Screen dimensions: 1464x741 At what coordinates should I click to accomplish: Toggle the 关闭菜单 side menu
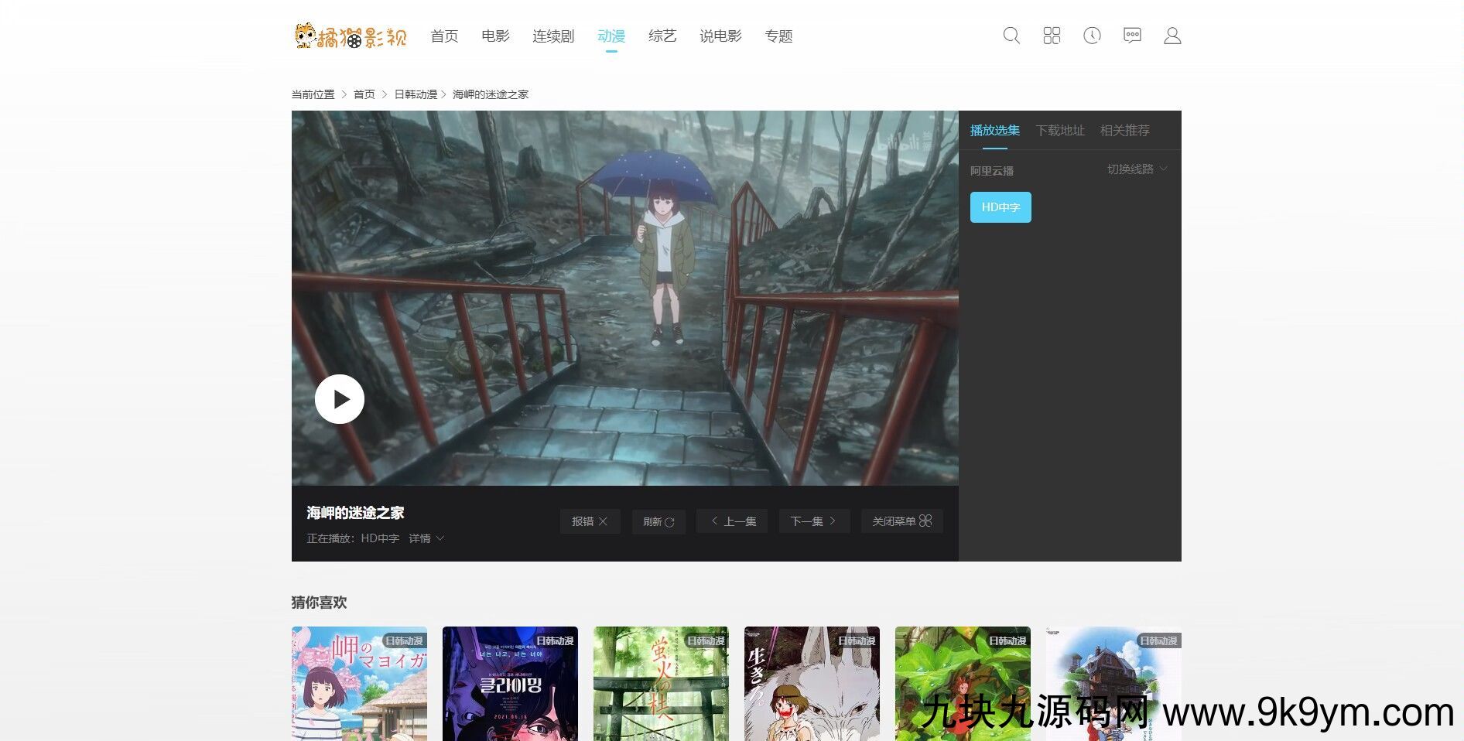click(901, 521)
